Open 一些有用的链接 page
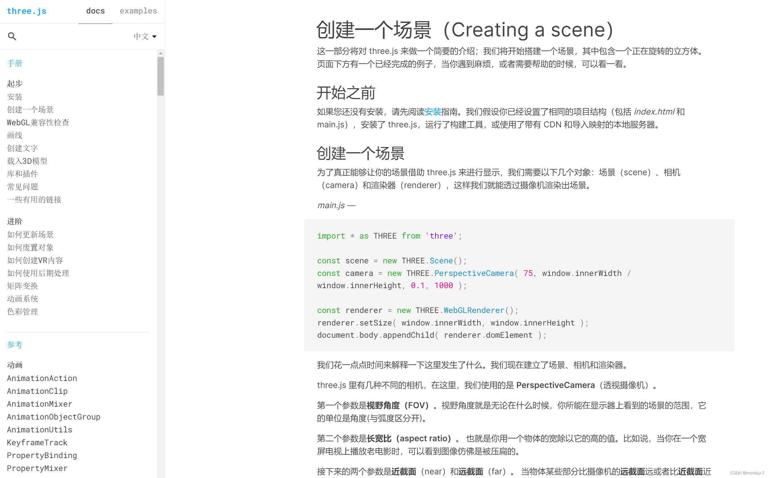This screenshot has width=769, height=478. pyautogui.click(x=34, y=200)
